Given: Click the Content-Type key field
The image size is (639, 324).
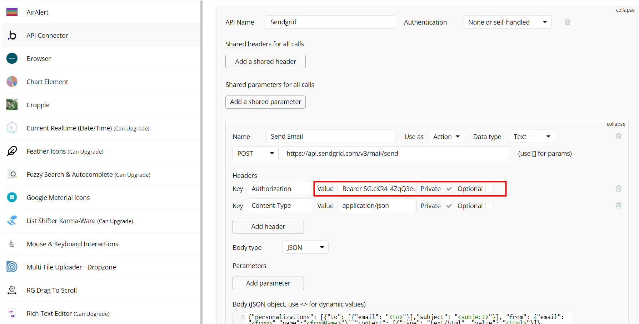Looking at the screenshot, I should 280,206.
